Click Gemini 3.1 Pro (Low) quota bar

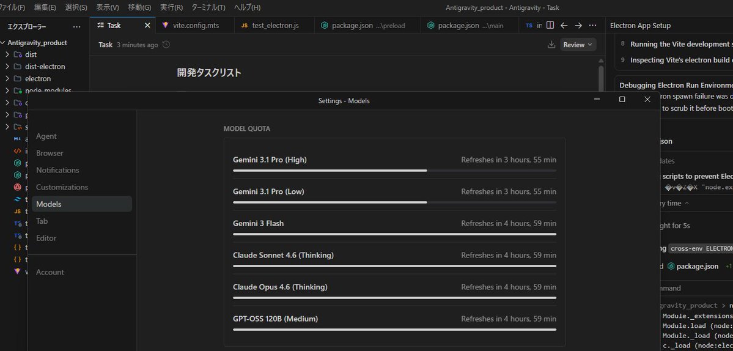(x=394, y=202)
